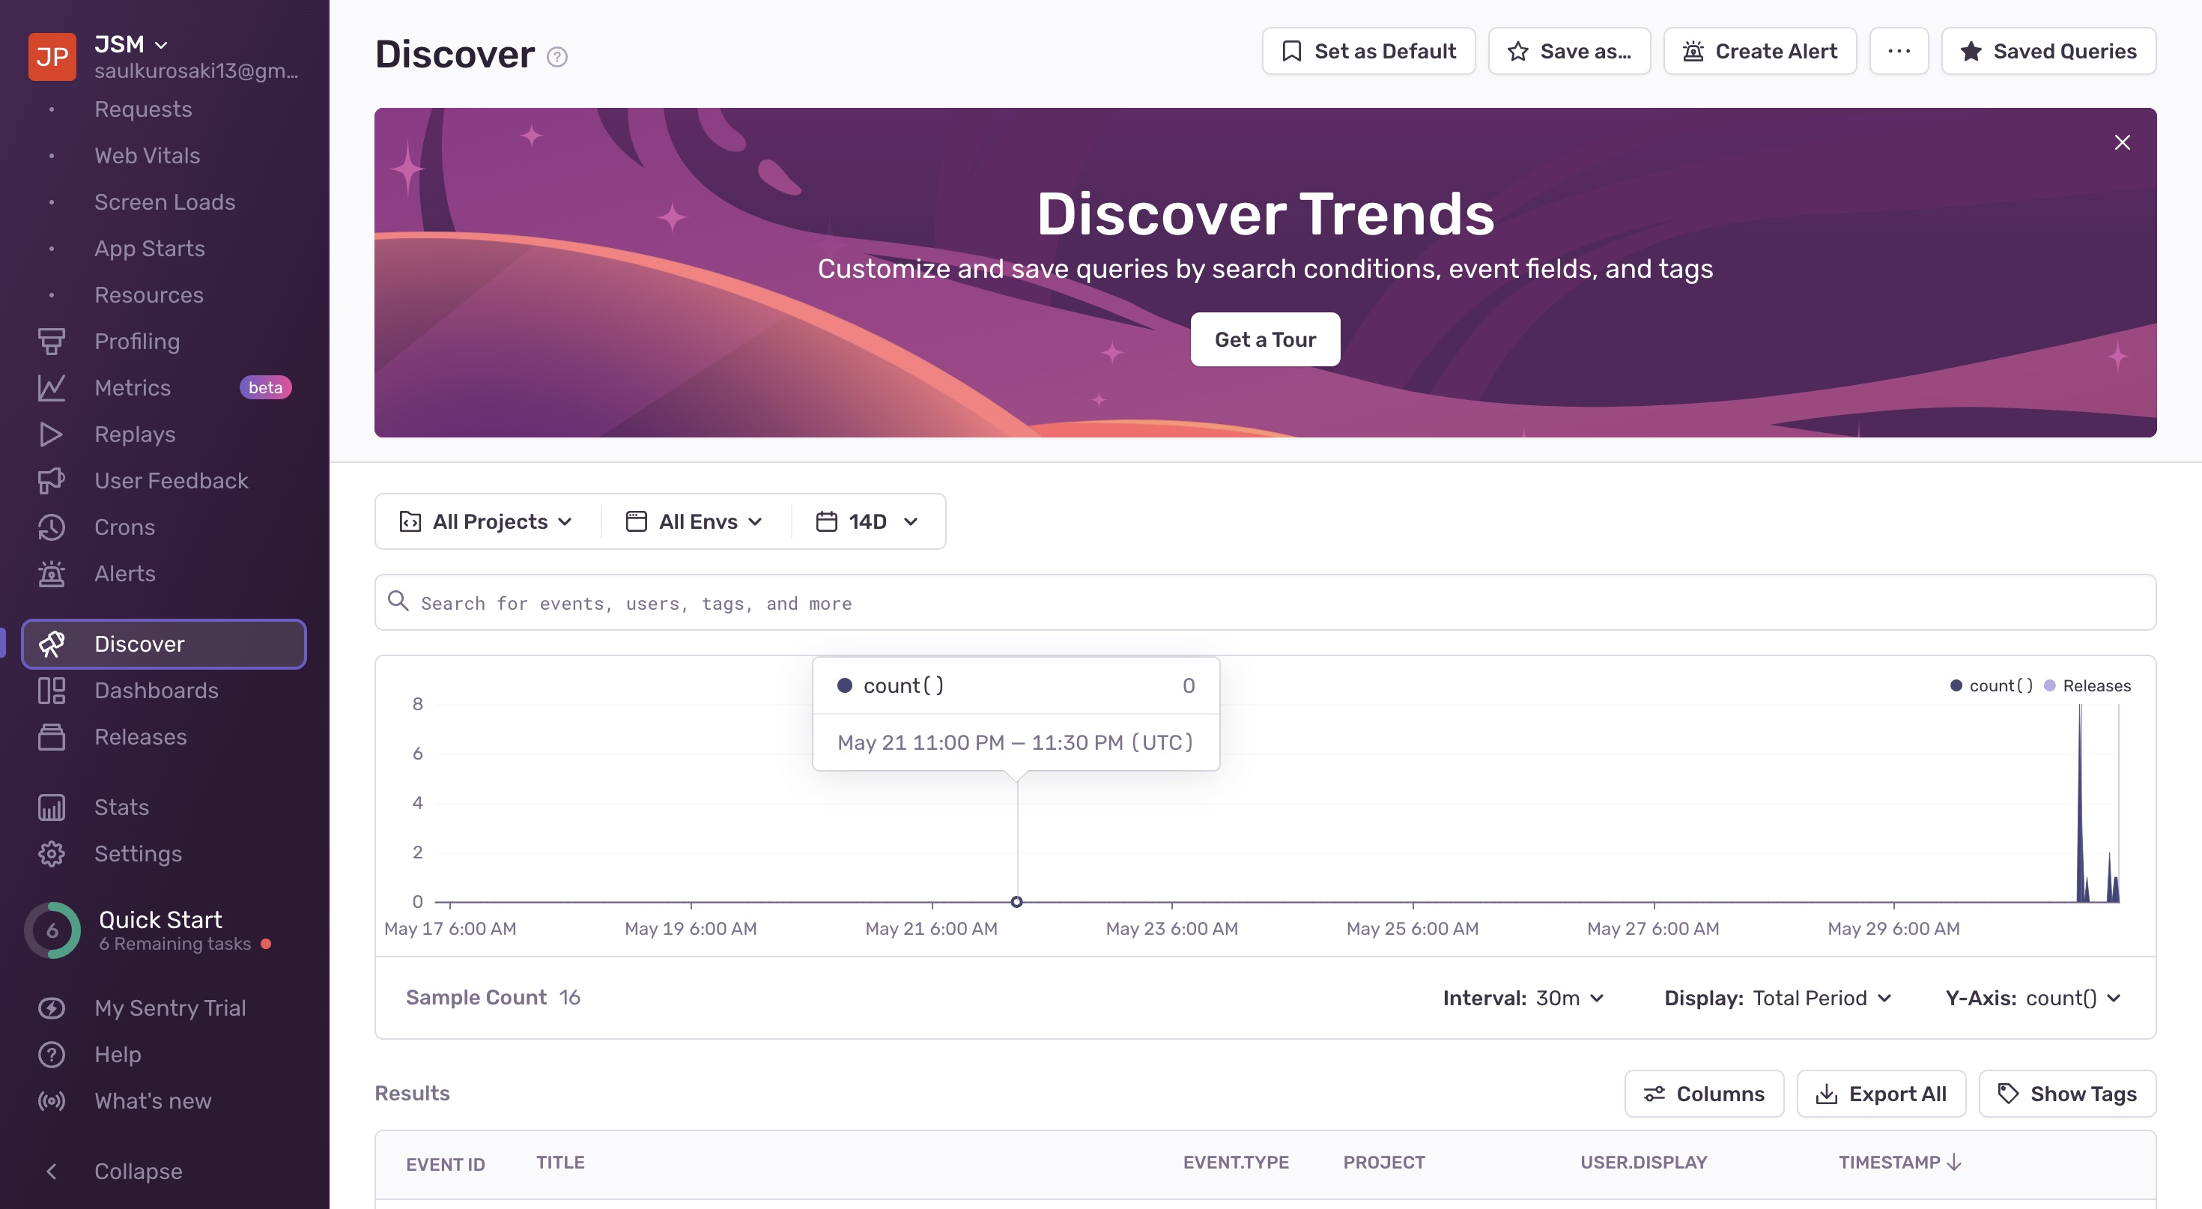Go to Settings in sidebar

(x=138, y=853)
